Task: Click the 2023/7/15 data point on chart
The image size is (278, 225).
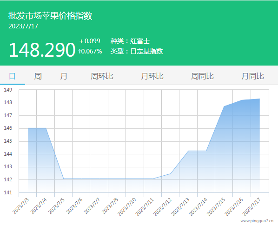Action: pos(224,106)
